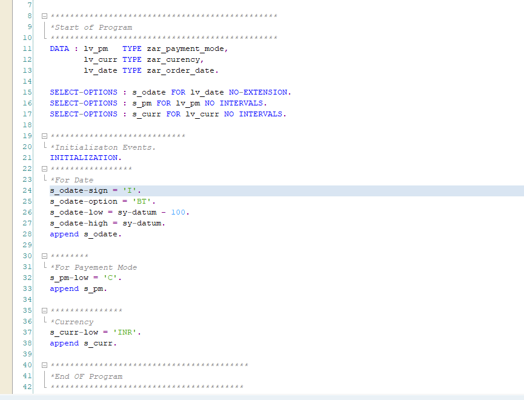
Task: Click the *For Date comment
Action: pos(71,180)
